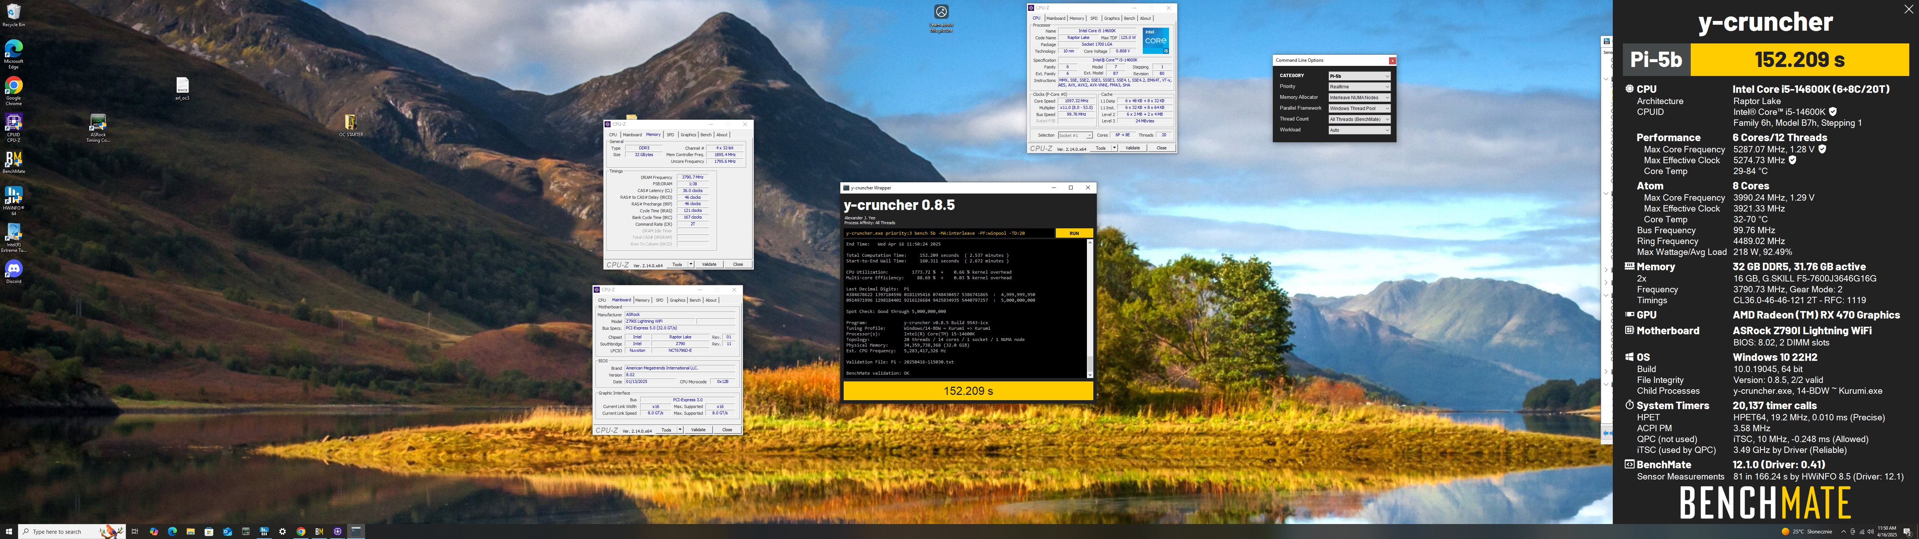1919x539 pixels.
Task: Click the Type here to search box
Action: 72,532
